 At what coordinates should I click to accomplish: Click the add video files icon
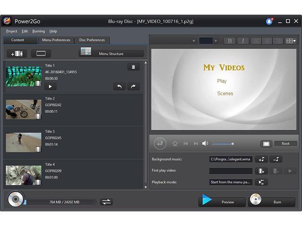tap(17, 54)
